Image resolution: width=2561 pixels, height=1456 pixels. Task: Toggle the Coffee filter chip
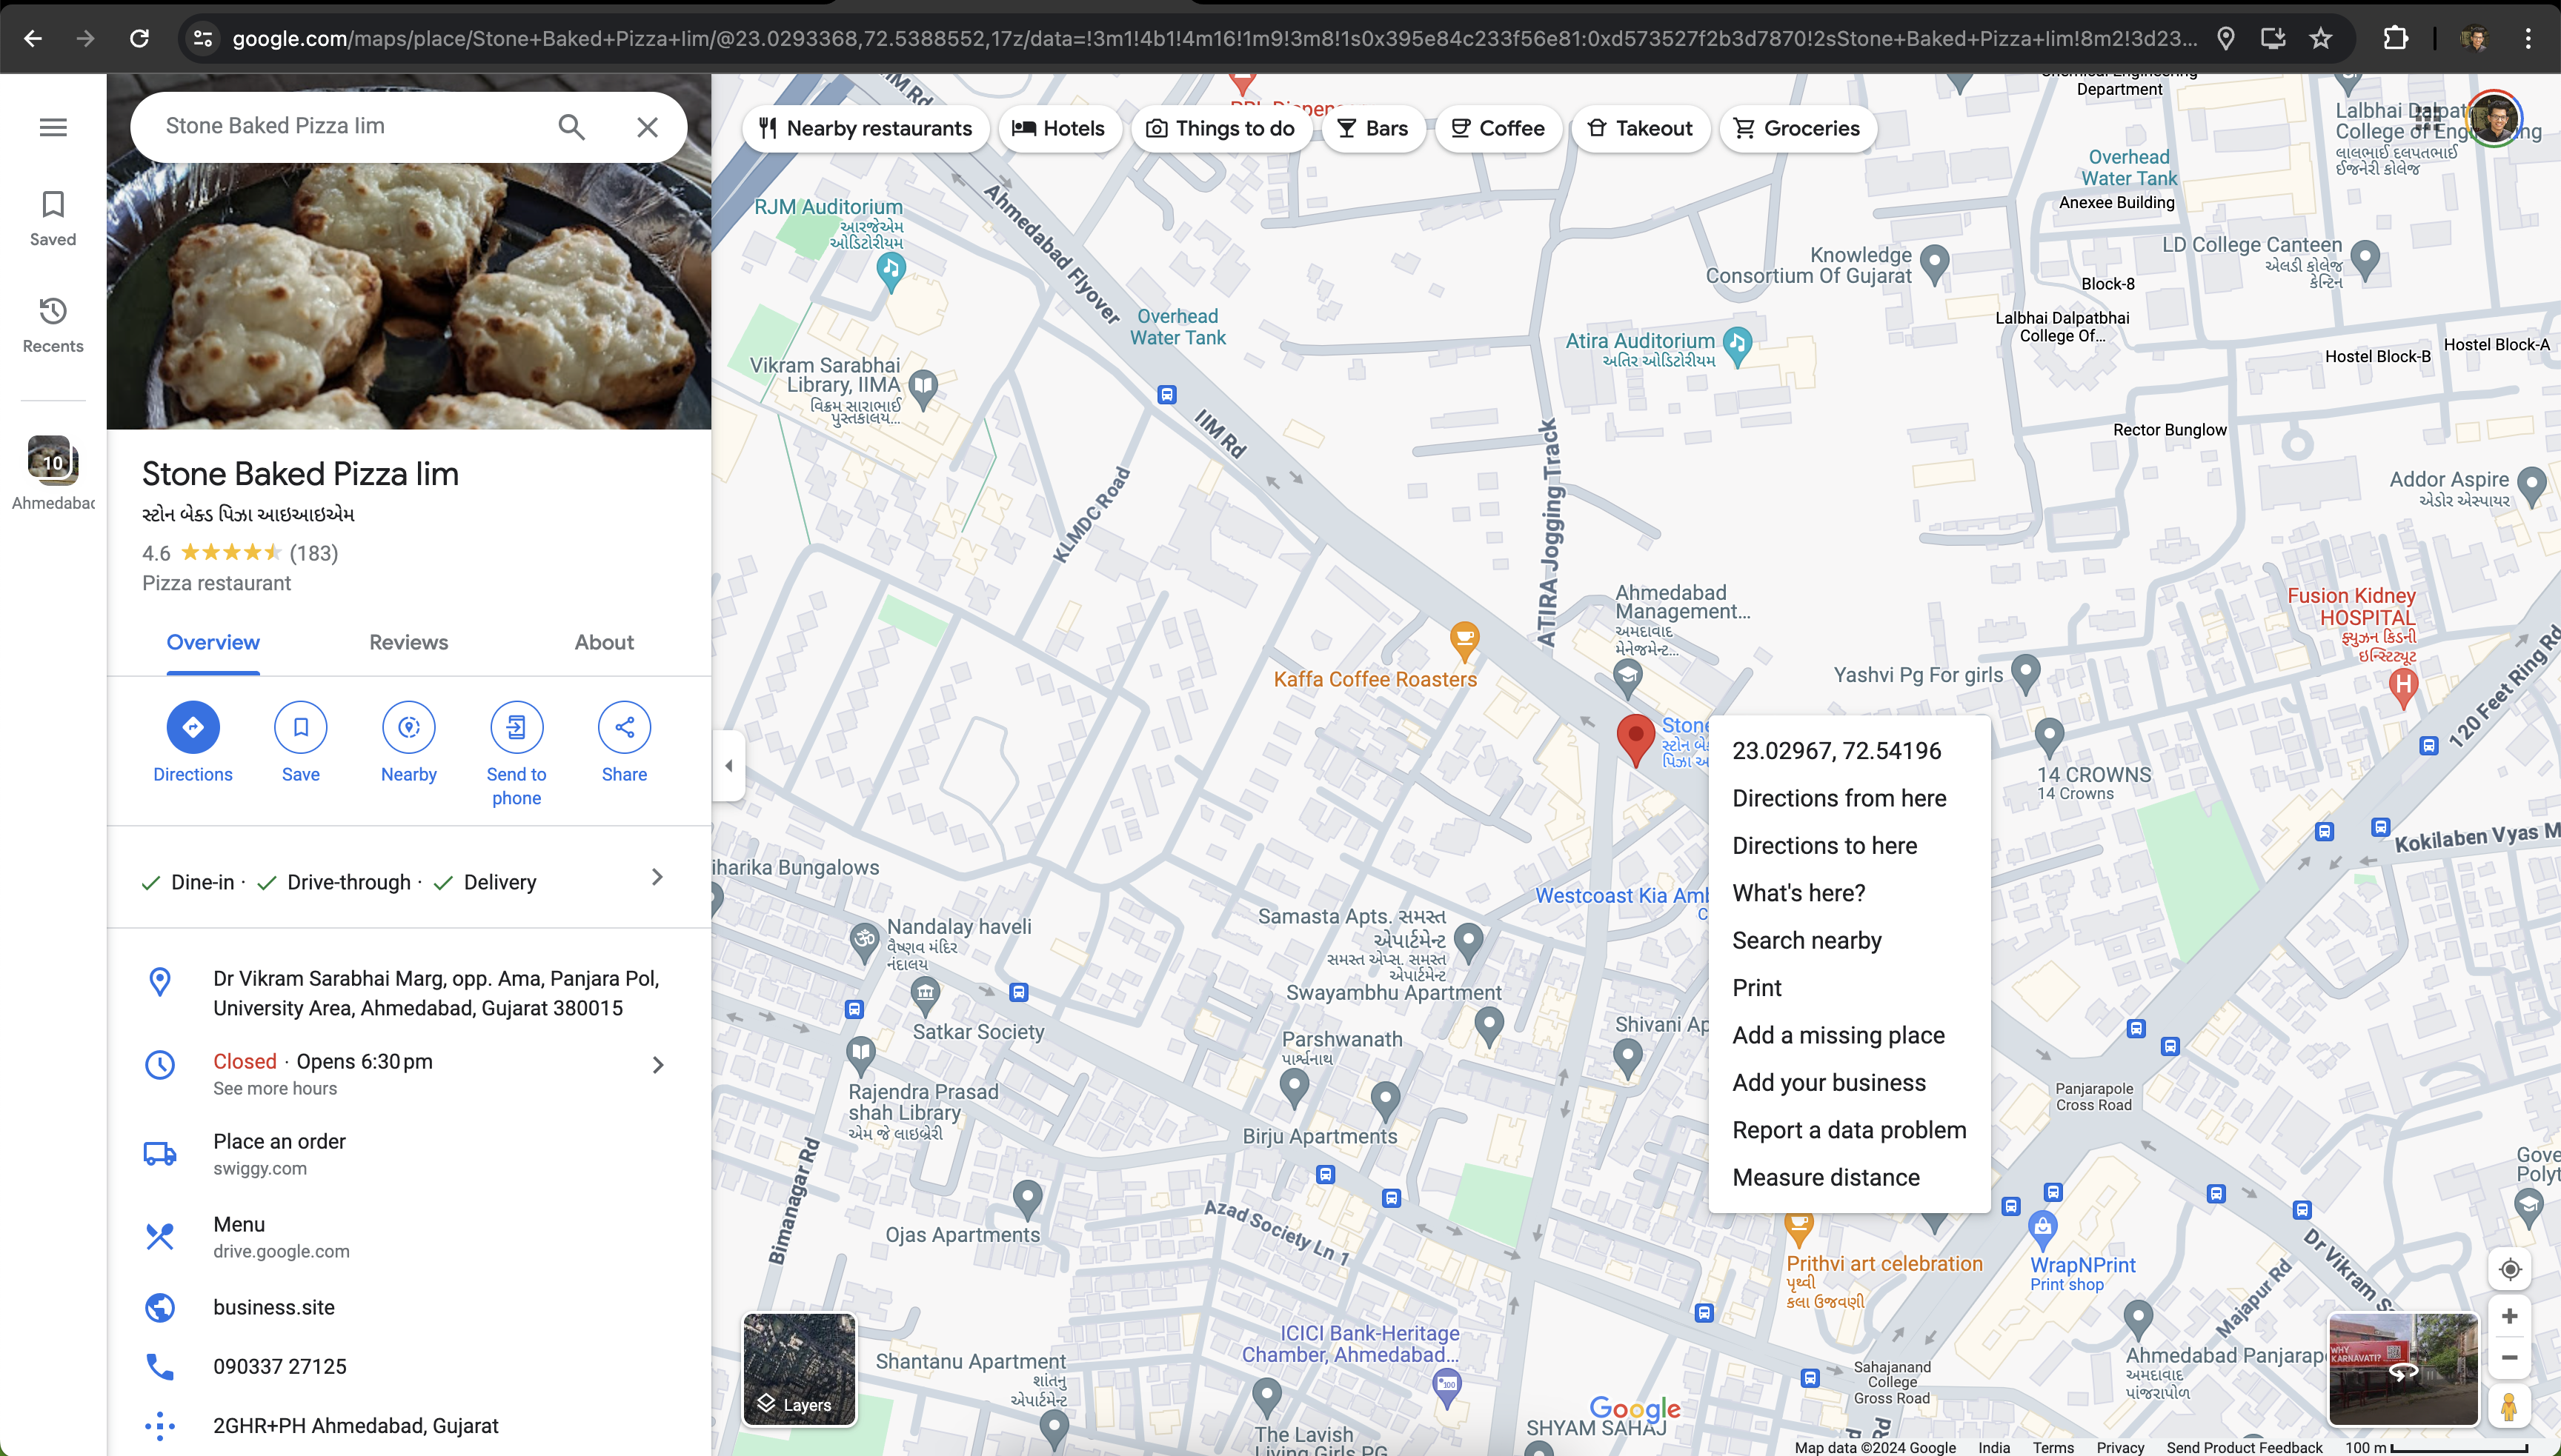(x=1498, y=128)
